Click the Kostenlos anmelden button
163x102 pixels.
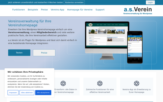coord(74,2)
